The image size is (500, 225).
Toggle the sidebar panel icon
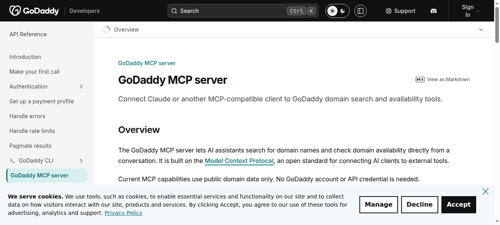[x=361, y=11]
